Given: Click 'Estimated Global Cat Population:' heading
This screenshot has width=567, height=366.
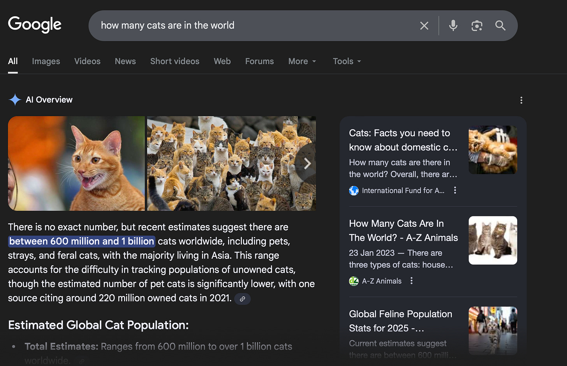Looking at the screenshot, I should [x=99, y=325].
